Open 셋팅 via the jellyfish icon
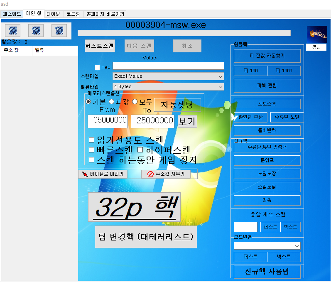This screenshot has width=331, height=282. pyautogui.click(x=316, y=34)
